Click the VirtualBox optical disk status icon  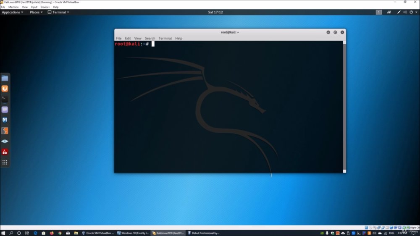click(x=371, y=228)
